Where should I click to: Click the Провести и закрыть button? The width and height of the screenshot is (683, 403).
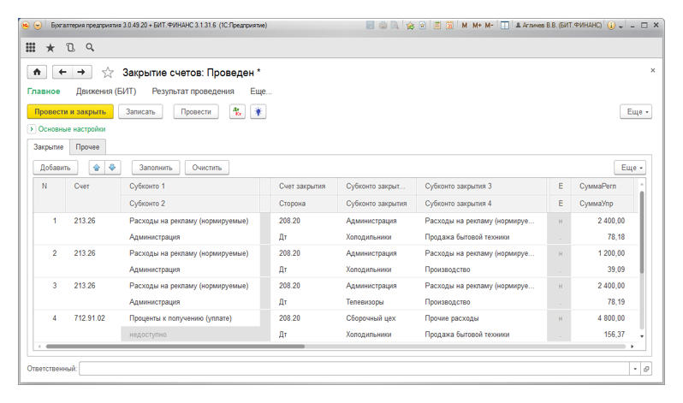click(70, 112)
